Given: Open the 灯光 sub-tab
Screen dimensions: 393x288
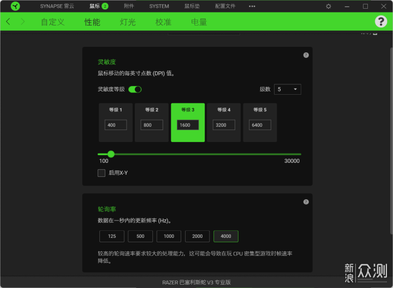Looking at the screenshot, I should pos(128,22).
